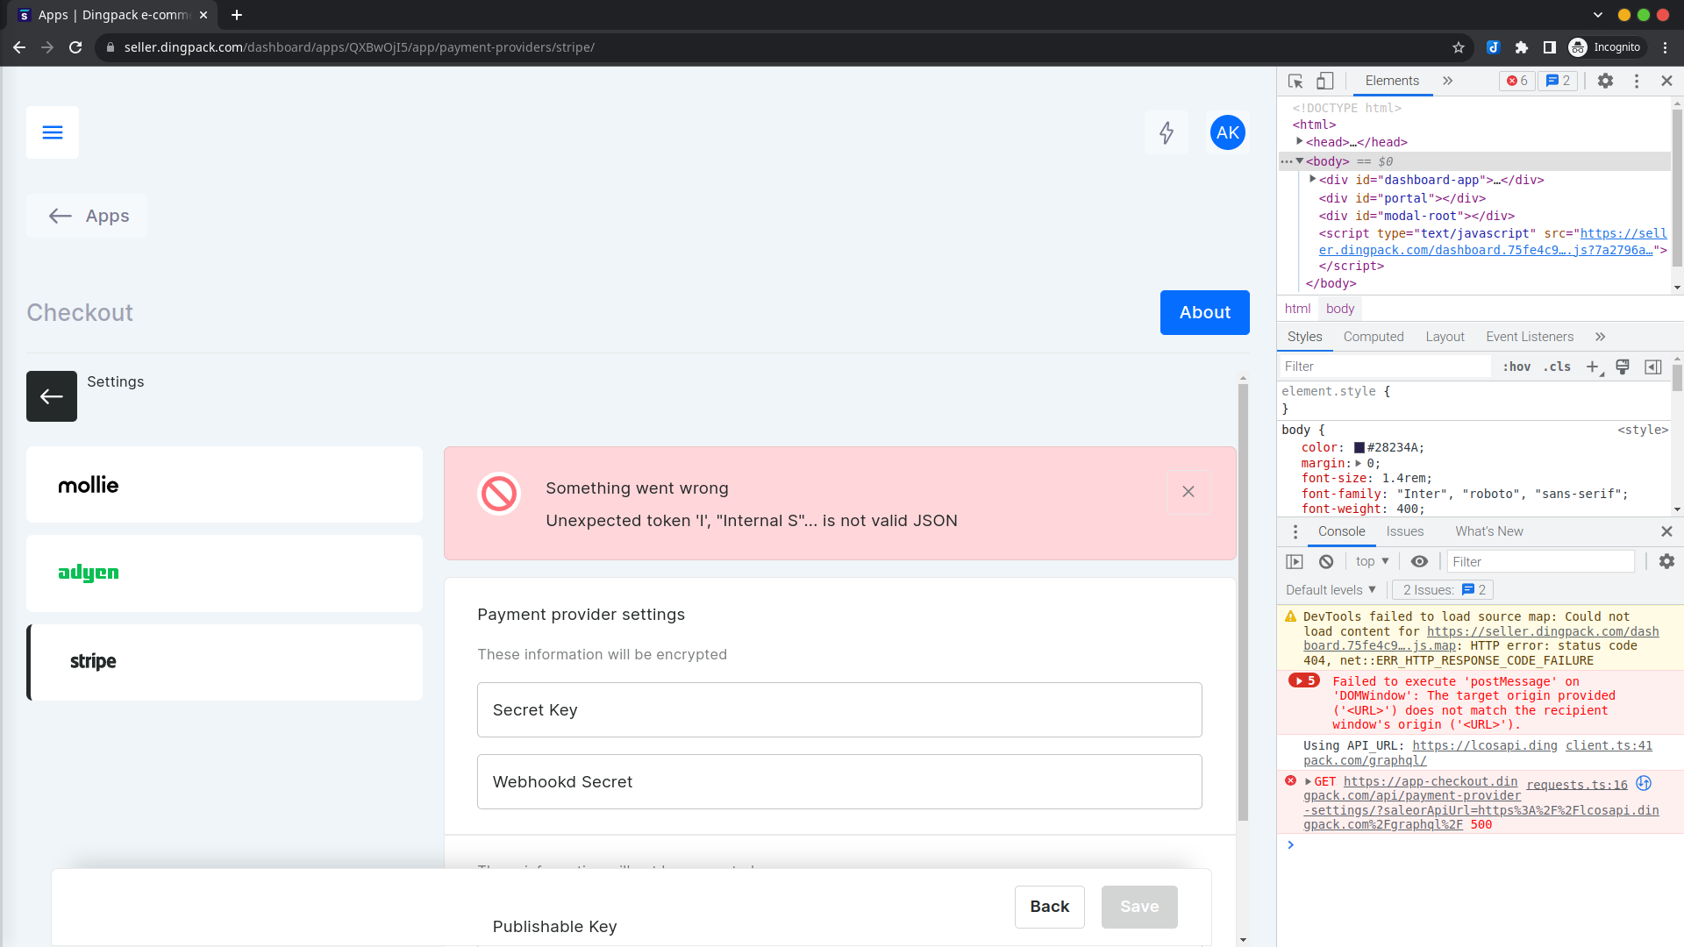Open the console sidebar panel icon
Screen dimensions: 1684x947
1294,561
